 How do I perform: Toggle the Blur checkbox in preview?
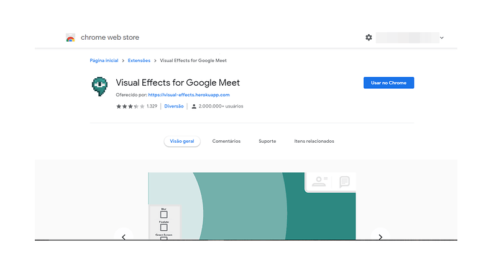click(x=164, y=215)
